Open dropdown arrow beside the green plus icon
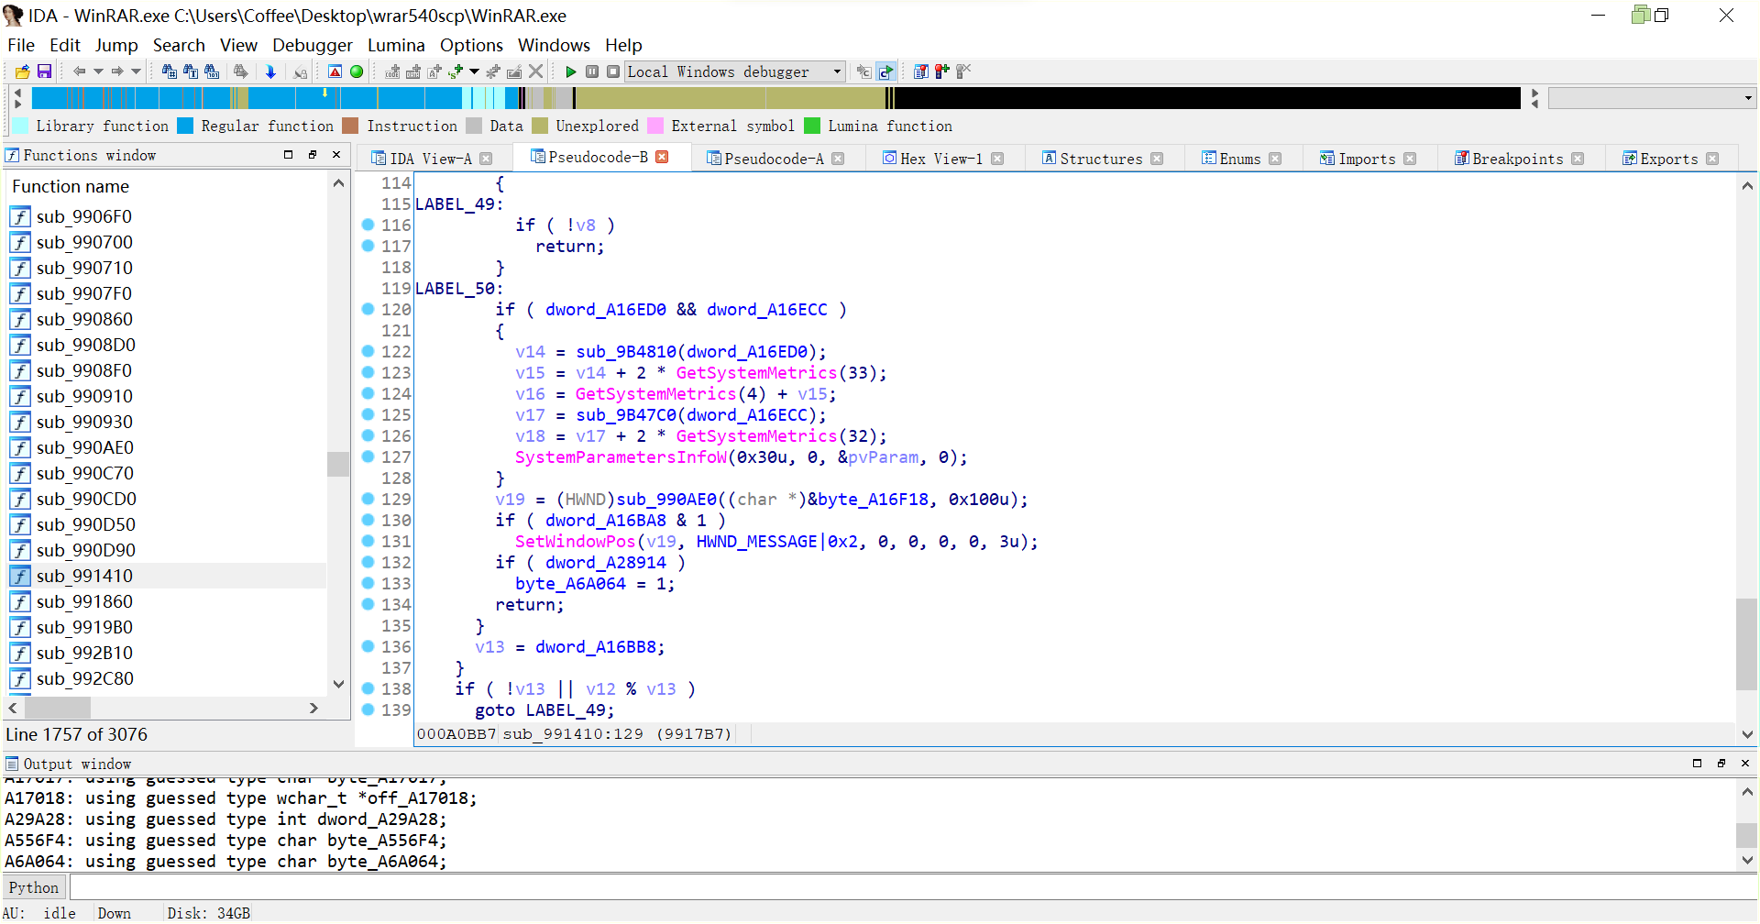This screenshot has width=1760, height=924. (x=474, y=71)
